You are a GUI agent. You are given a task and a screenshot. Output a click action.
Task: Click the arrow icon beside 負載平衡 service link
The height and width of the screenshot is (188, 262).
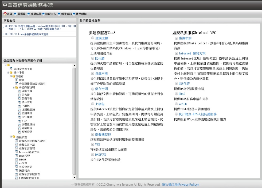93,74
